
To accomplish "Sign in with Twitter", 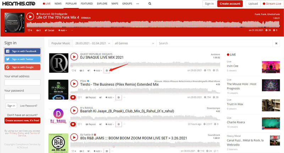I will tap(22, 59).
